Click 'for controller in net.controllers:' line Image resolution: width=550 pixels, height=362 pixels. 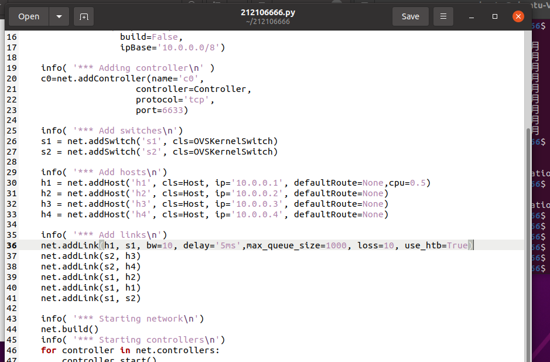point(131,350)
